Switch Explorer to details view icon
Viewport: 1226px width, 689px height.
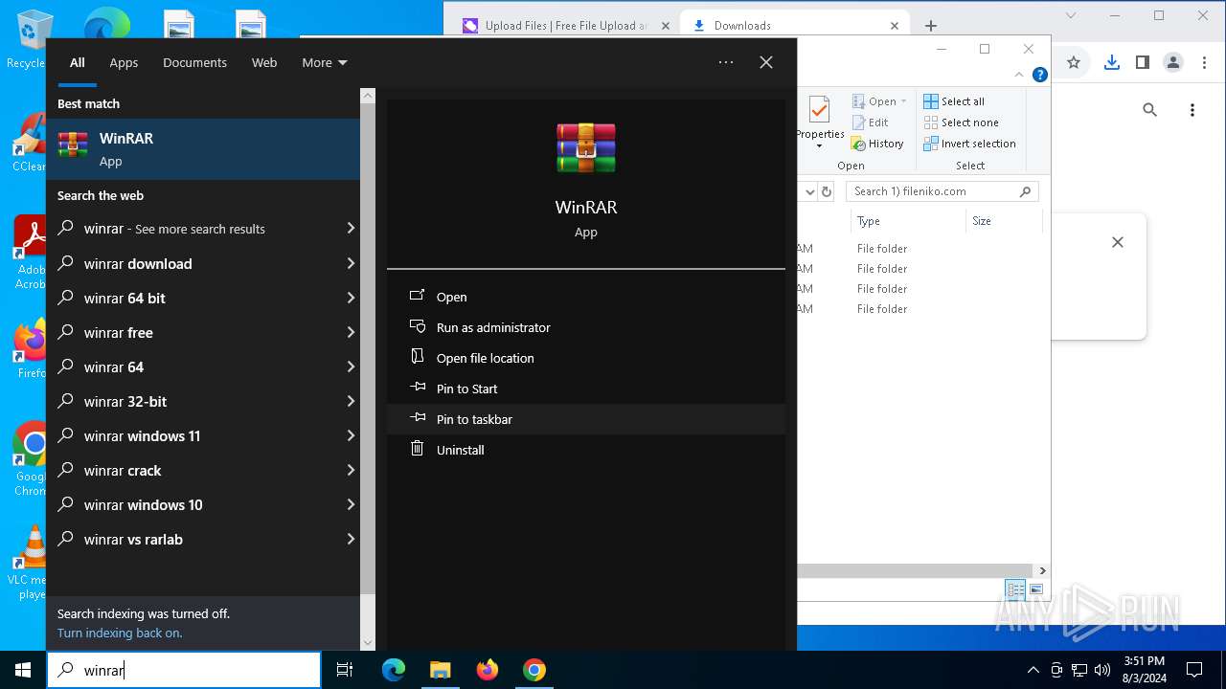coord(1015,589)
